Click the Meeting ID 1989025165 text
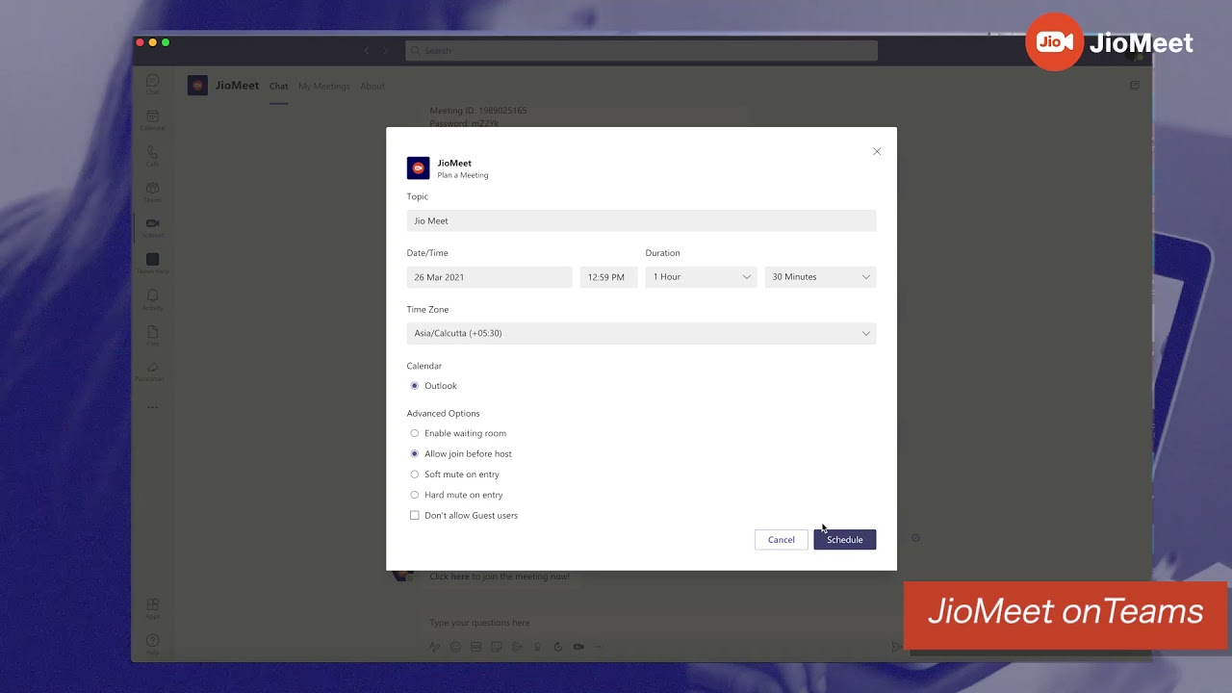The width and height of the screenshot is (1232, 693). point(478,111)
